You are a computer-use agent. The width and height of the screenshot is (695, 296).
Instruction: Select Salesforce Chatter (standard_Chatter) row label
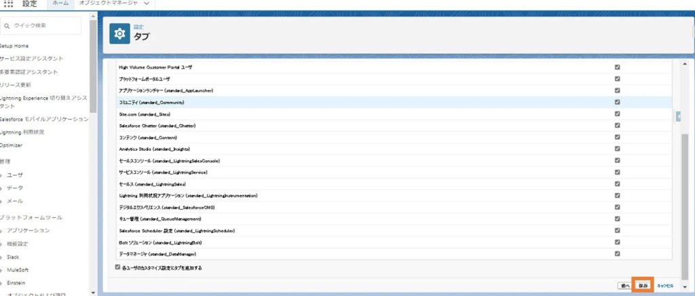(x=157, y=126)
